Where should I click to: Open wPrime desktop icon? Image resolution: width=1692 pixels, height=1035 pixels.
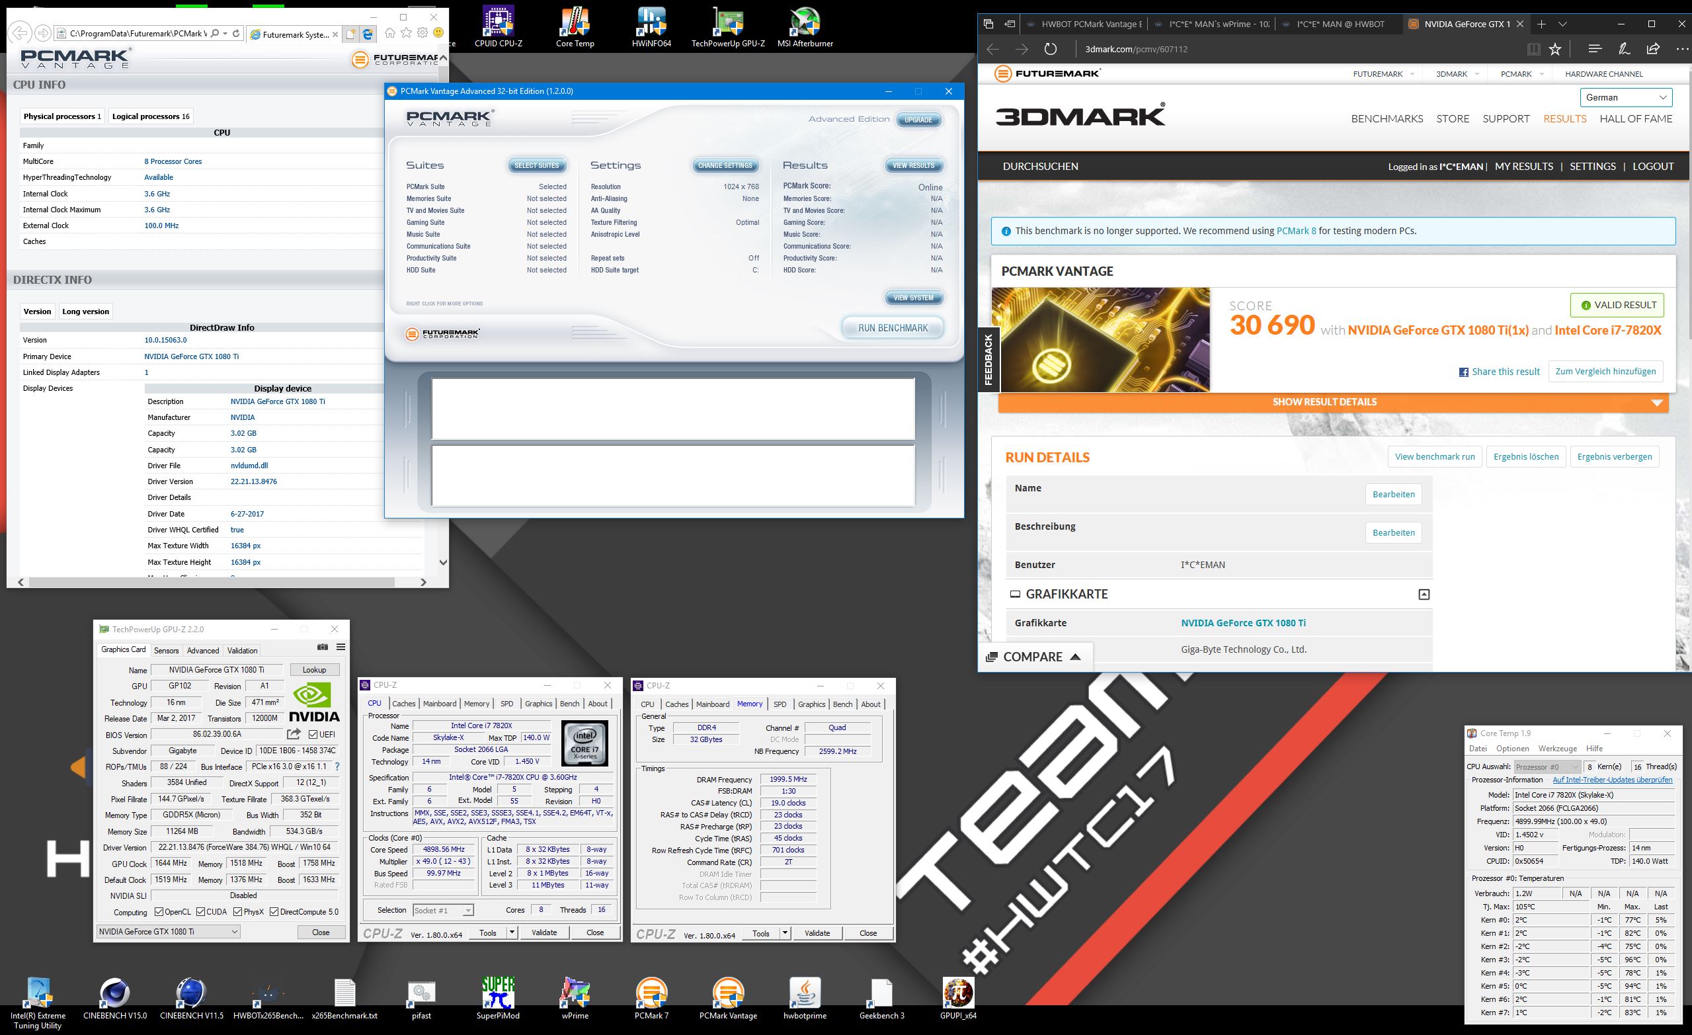(575, 997)
